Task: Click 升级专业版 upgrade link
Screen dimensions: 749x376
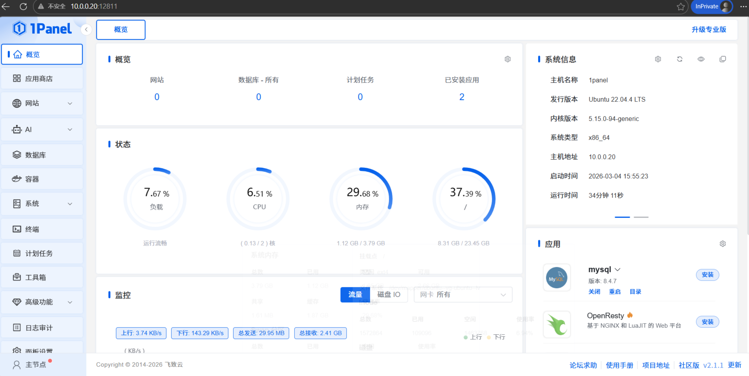Action: point(709,30)
